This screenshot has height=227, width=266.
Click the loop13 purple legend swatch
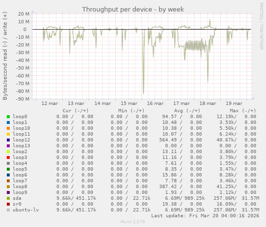[8, 146]
